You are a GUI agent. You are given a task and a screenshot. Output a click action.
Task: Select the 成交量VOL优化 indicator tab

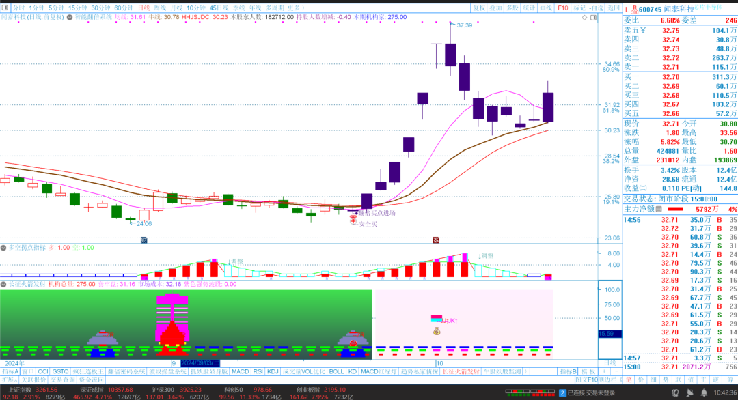304,371
